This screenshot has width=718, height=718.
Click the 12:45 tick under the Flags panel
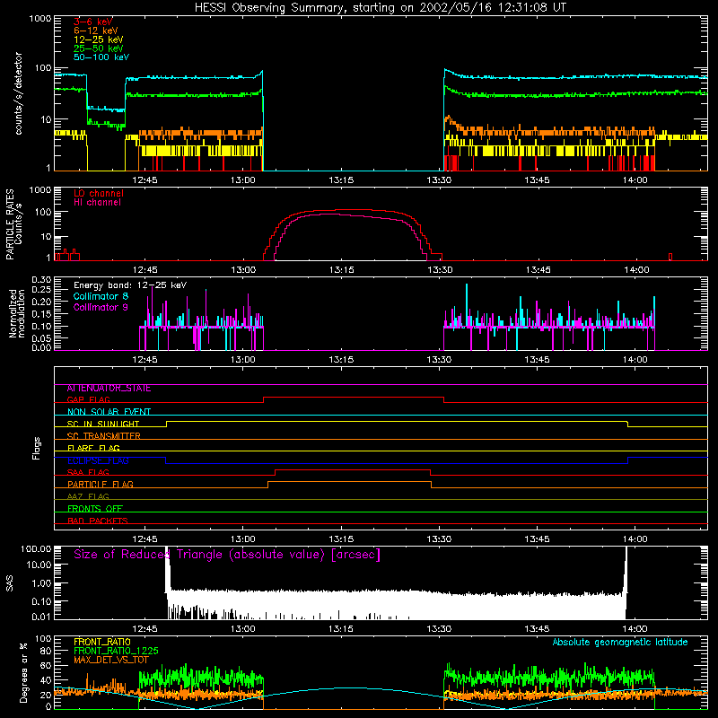pyautogui.click(x=144, y=539)
